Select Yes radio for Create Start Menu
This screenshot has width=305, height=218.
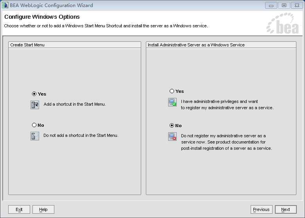click(34, 94)
